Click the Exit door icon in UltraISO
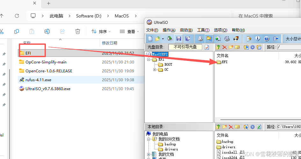 point(276,39)
